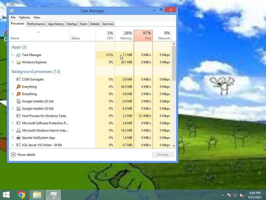Switch to the Performance tab
This screenshot has height=200, width=266.
(x=36, y=24)
